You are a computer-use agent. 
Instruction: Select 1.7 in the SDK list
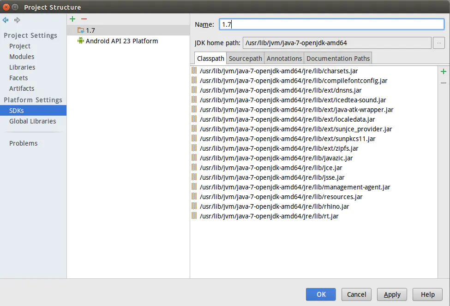[x=128, y=30]
